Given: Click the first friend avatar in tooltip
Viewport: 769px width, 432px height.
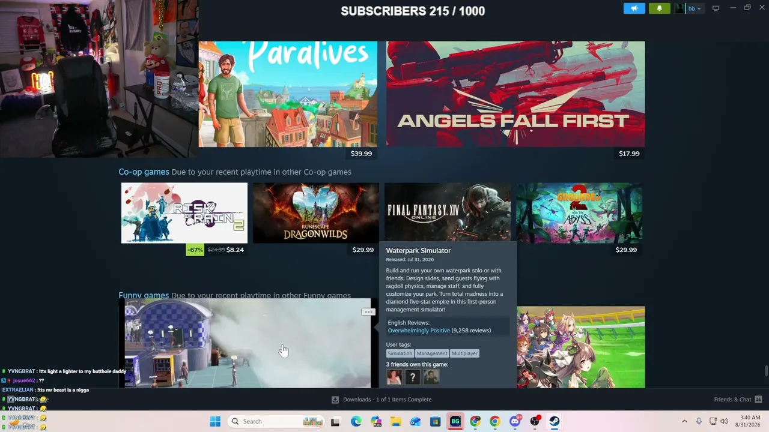Looking at the screenshot, I should (394, 377).
